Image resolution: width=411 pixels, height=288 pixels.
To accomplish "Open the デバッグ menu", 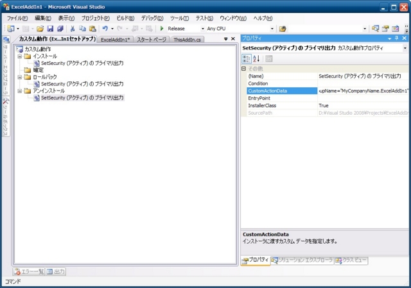I will (152, 18).
